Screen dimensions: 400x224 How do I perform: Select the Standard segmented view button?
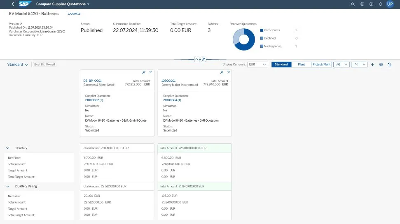pyautogui.click(x=281, y=65)
